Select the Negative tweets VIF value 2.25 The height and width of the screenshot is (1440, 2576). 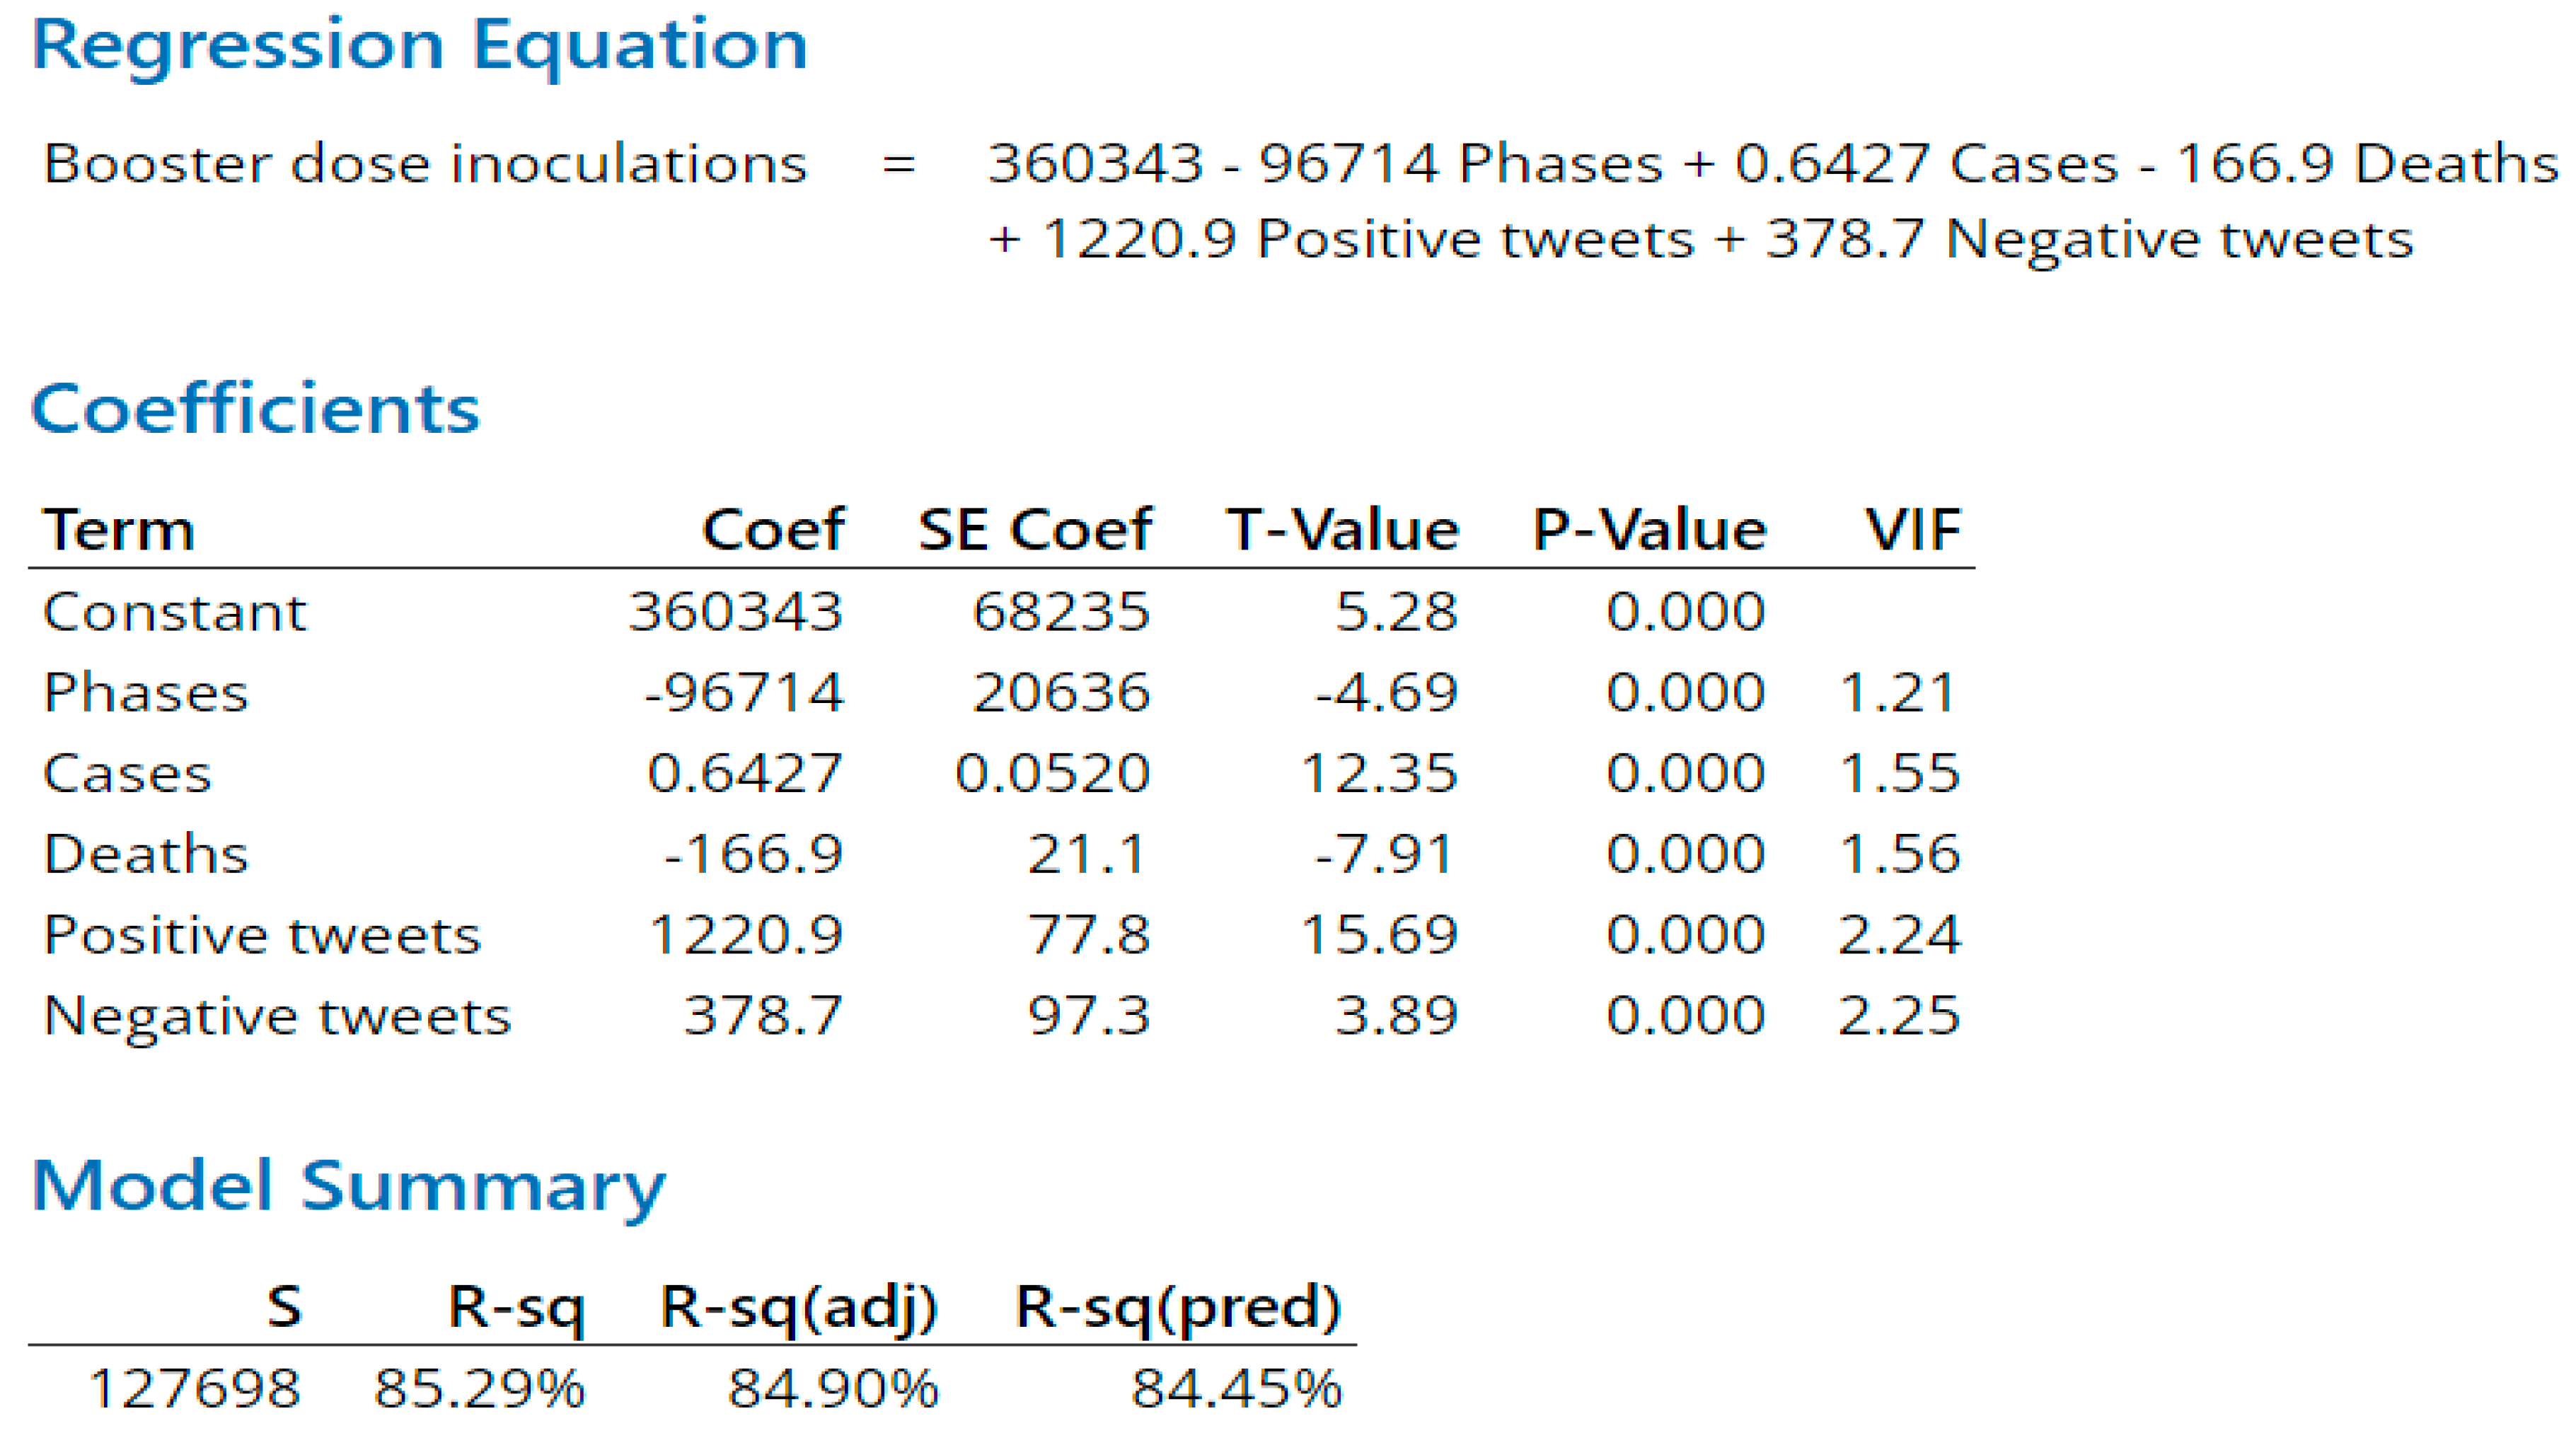click(1899, 1016)
